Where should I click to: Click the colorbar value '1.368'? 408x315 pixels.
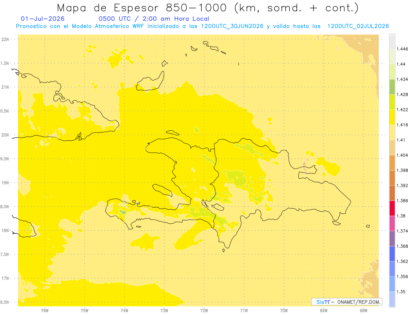(x=403, y=246)
